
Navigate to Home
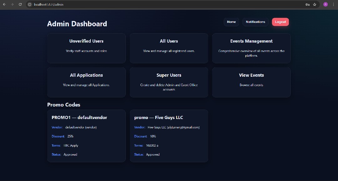[x=231, y=22]
